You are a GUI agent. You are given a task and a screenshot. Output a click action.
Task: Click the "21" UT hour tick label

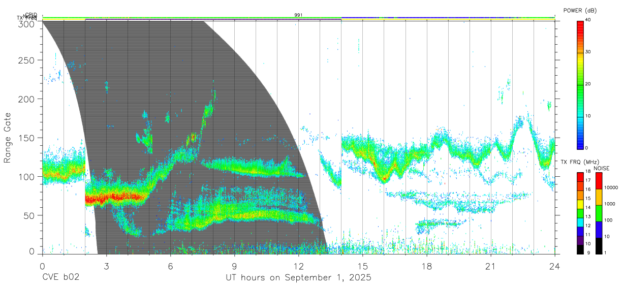pos(491,266)
